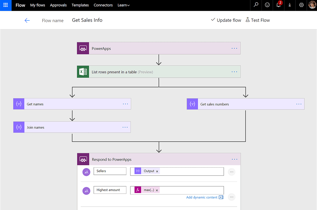The width and height of the screenshot is (317, 210).
Task: Click the Get names data operation icon
Action: tap(19, 104)
